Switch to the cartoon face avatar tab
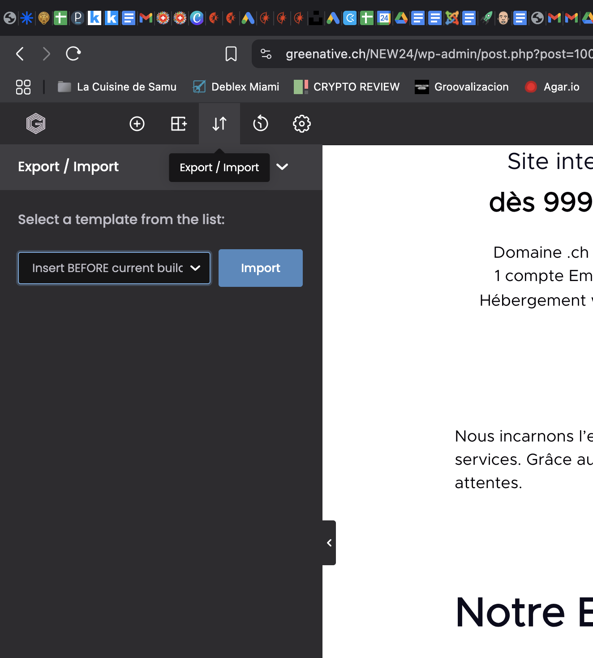This screenshot has width=593, height=658. [503, 18]
